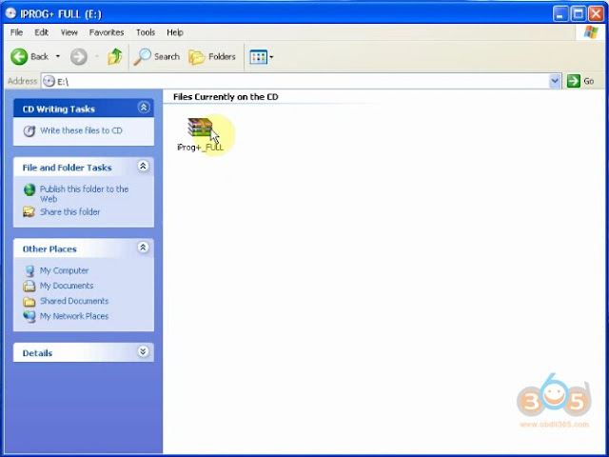
Task: Click the CD drive icon in title bar
Action: coord(10,13)
